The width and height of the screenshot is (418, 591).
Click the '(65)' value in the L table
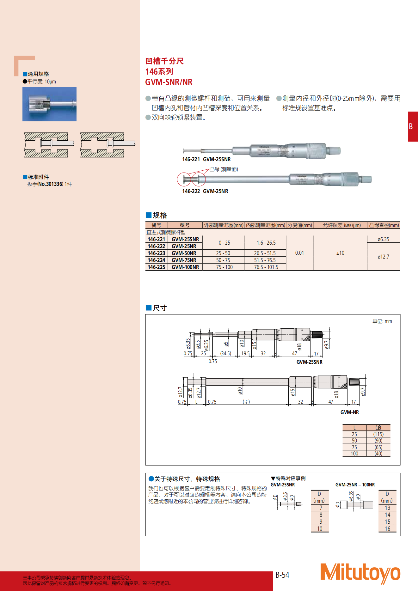pos(378,447)
